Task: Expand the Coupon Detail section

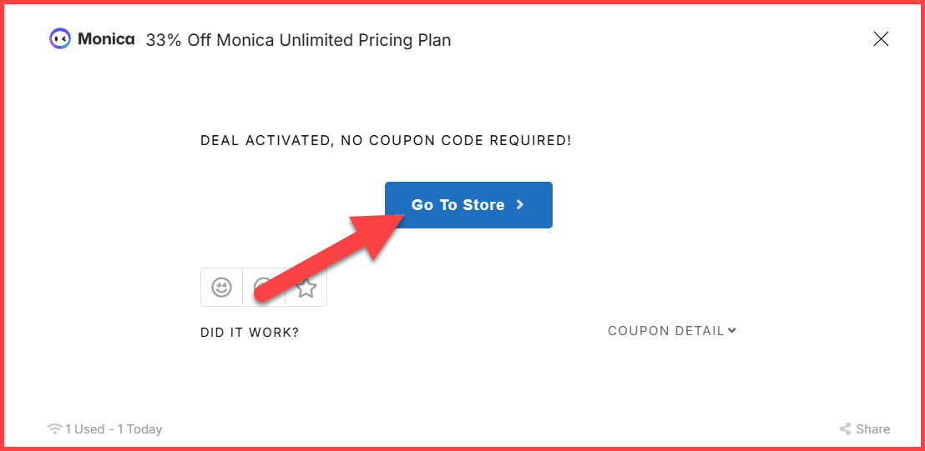Action: click(665, 331)
